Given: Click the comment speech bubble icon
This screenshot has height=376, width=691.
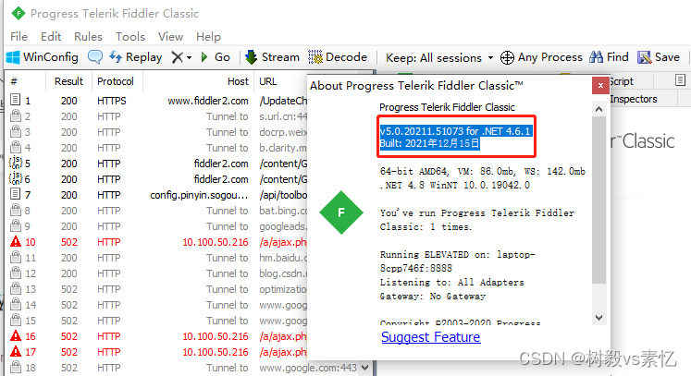Looking at the screenshot, I should 95,57.
